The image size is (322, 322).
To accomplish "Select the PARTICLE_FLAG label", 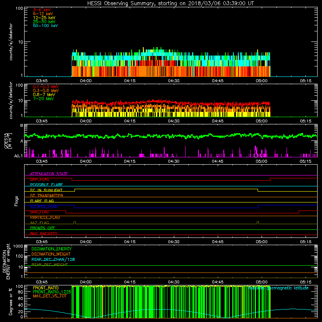I will coord(45,217).
